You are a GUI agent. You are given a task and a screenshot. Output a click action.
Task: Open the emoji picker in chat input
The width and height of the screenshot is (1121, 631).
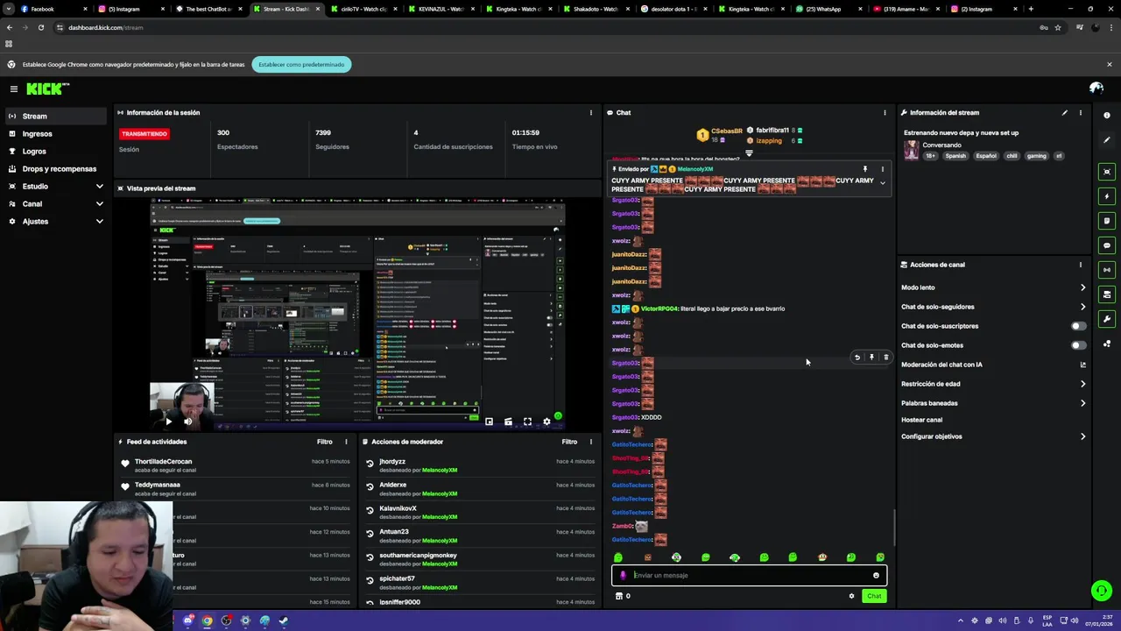pyautogui.click(x=876, y=576)
